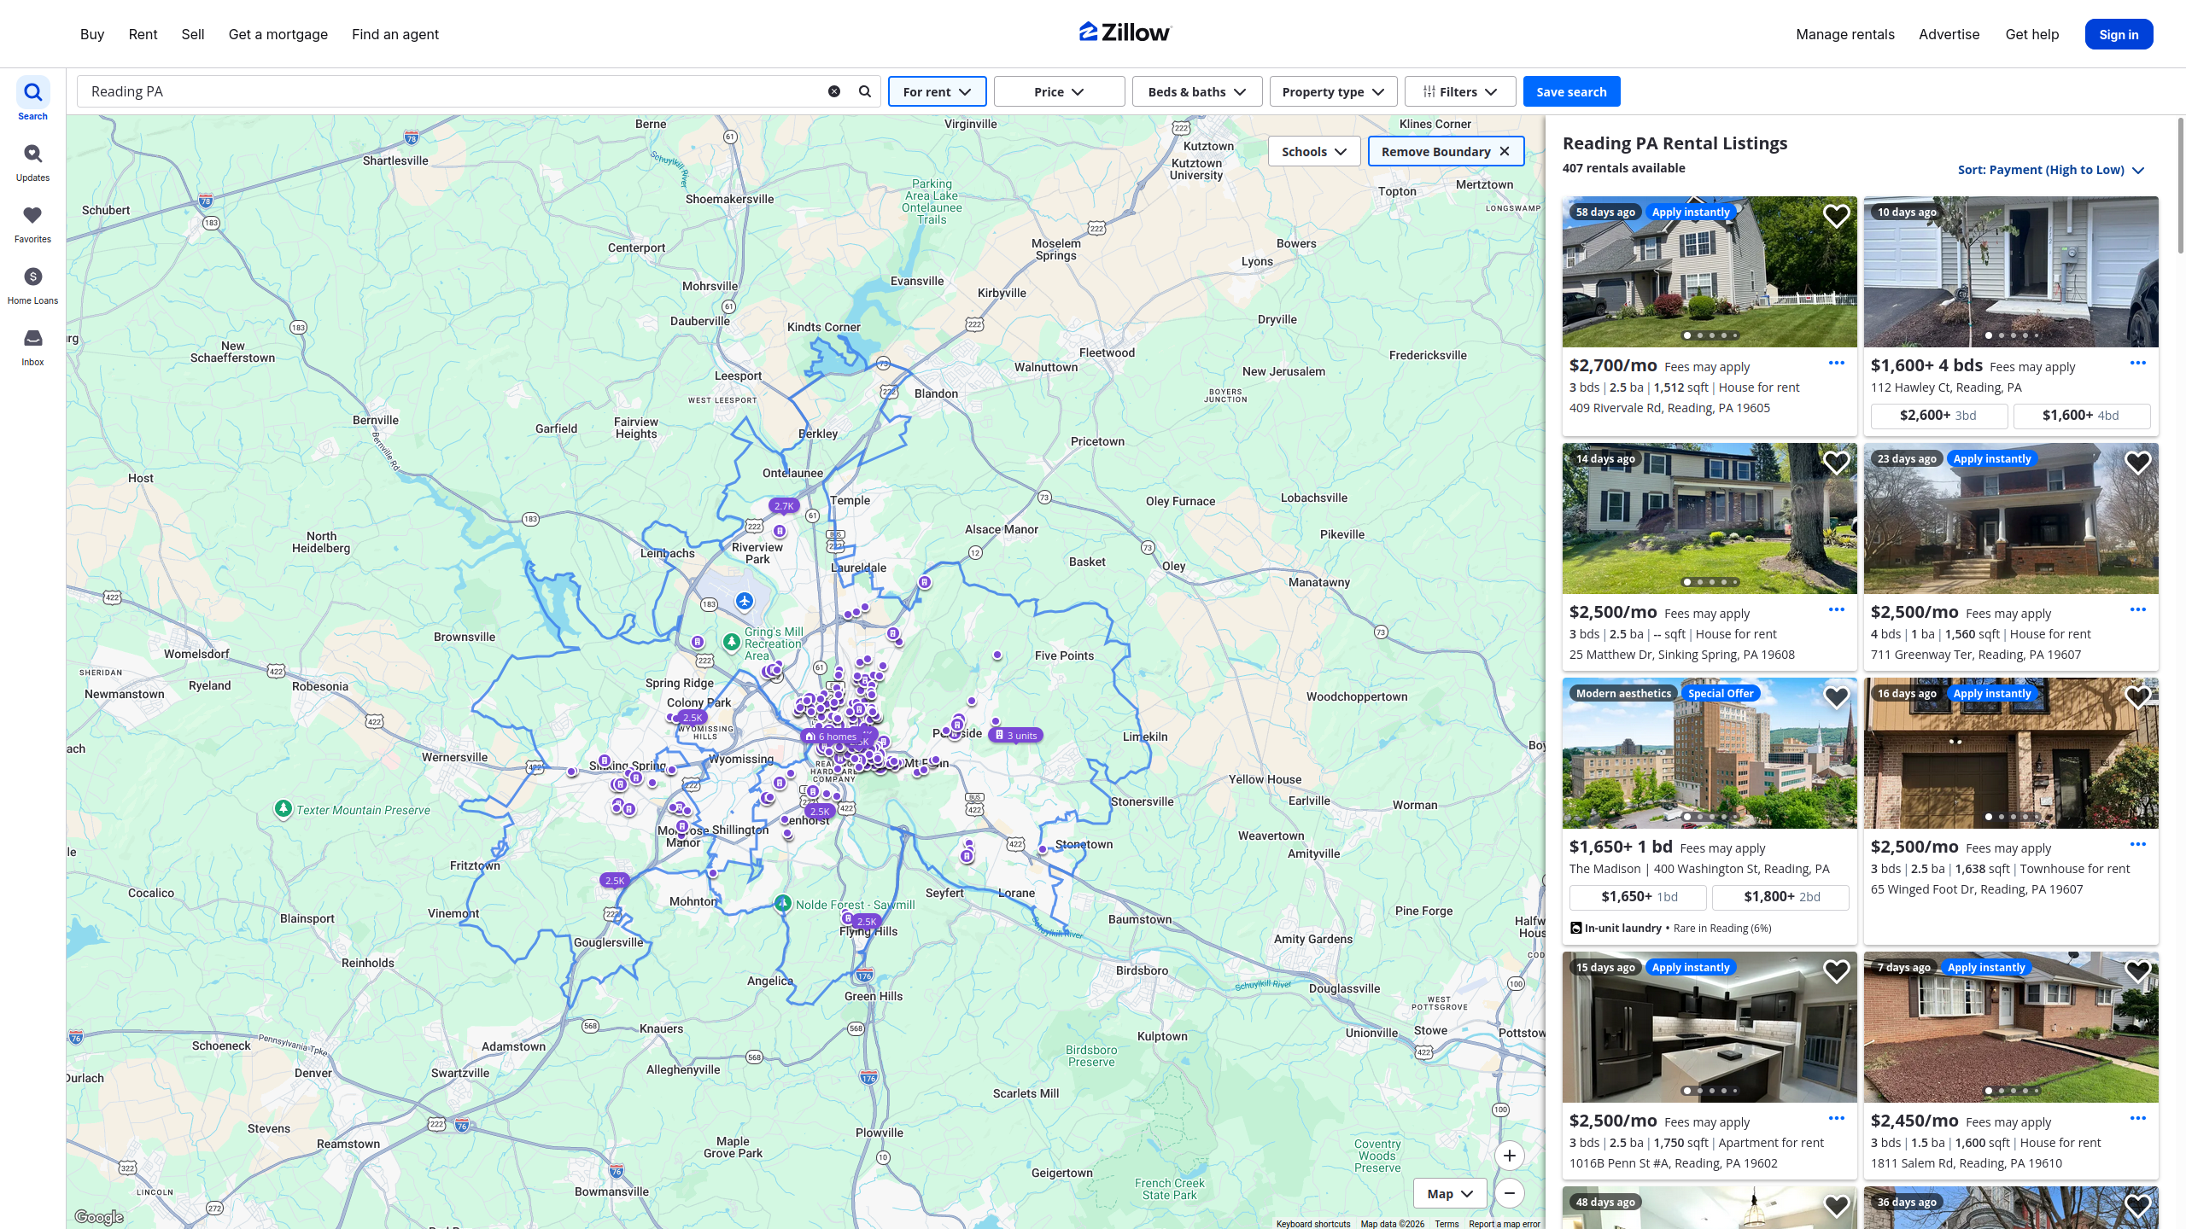Image resolution: width=2186 pixels, height=1229 pixels.
Task: Open the Map type dropdown
Action: [1450, 1193]
